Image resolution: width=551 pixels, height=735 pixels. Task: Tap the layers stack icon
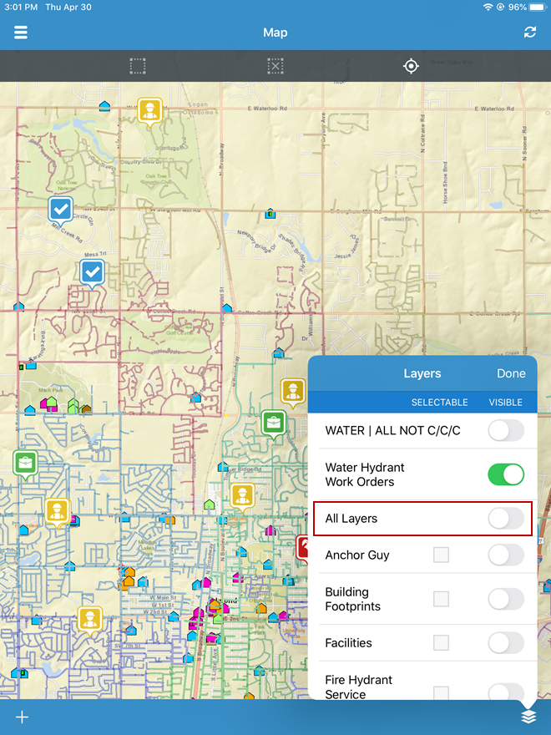click(x=528, y=717)
